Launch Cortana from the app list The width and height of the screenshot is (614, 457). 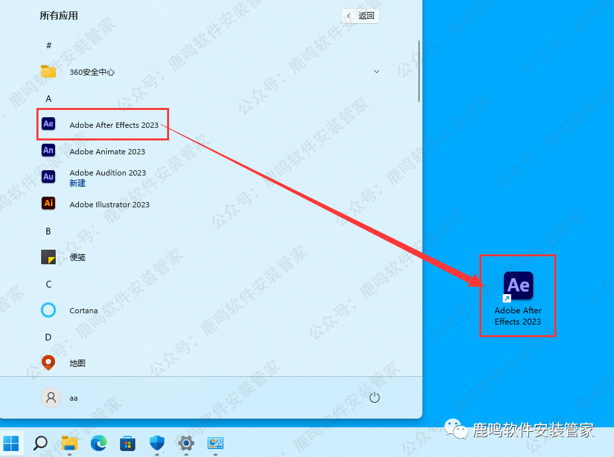[83, 310]
